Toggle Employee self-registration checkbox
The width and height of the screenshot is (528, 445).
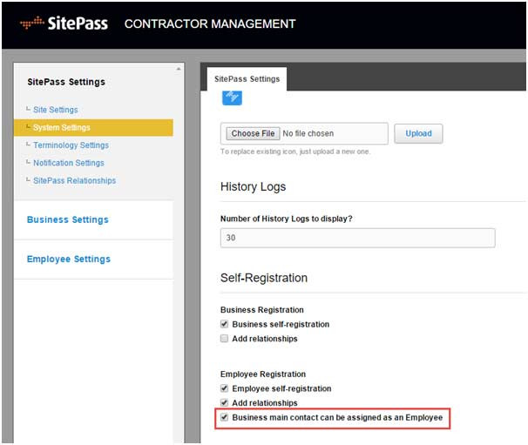pyautogui.click(x=224, y=388)
